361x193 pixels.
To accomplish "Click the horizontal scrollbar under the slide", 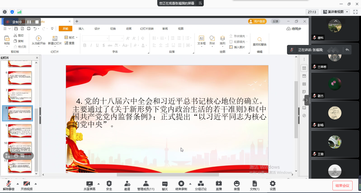I will click(168, 174).
